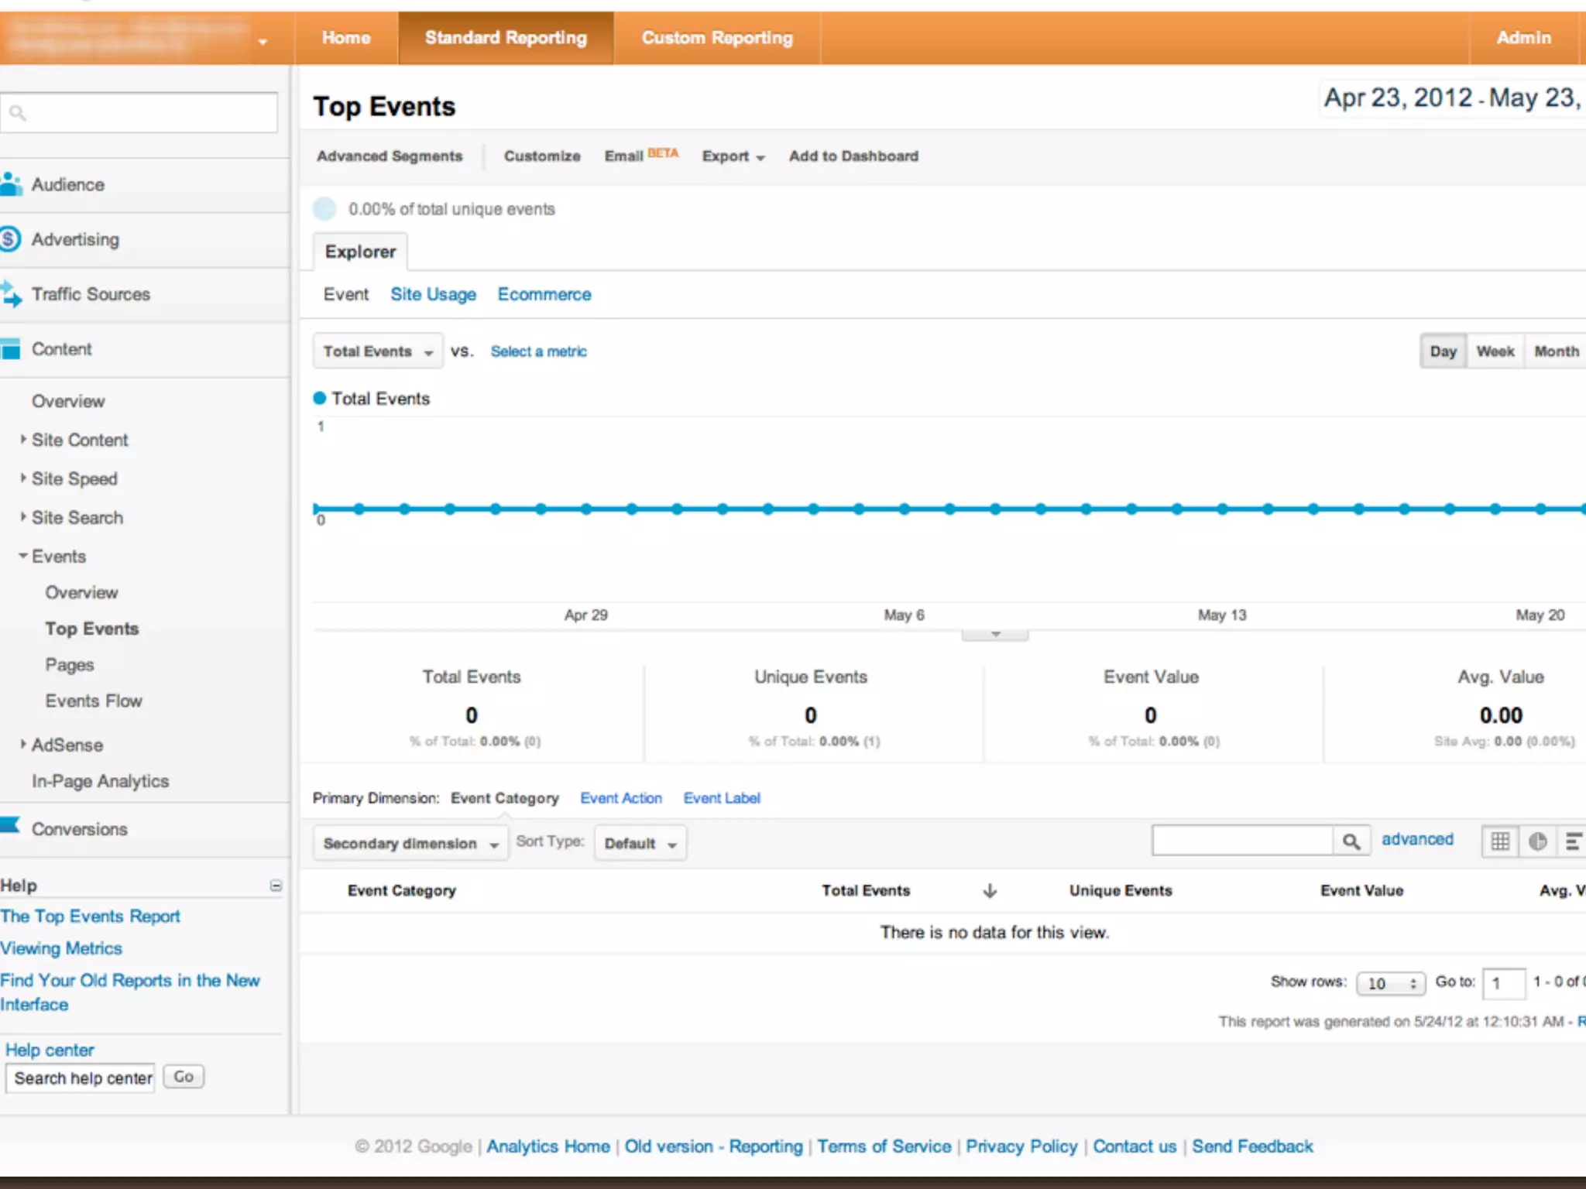Toggle the graph to Month view
This screenshot has height=1189, width=1586.
[1556, 351]
